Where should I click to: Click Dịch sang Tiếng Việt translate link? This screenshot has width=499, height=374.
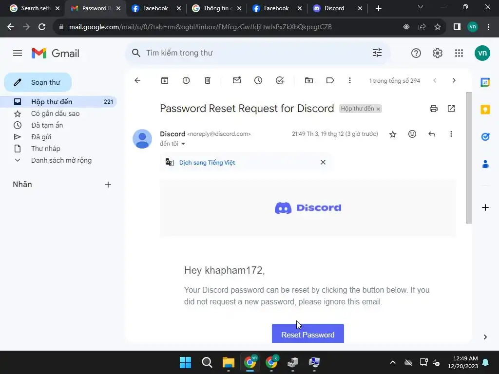click(207, 163)
